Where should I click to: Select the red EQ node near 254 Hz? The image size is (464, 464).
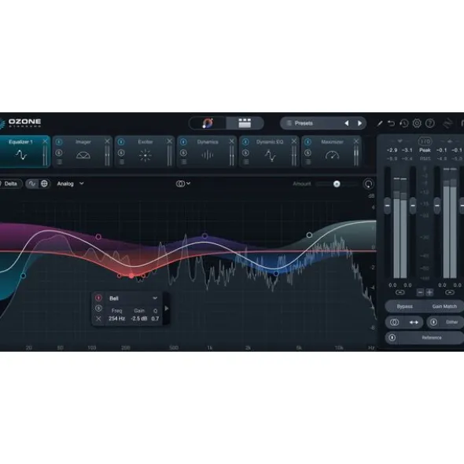pos(131,276)
